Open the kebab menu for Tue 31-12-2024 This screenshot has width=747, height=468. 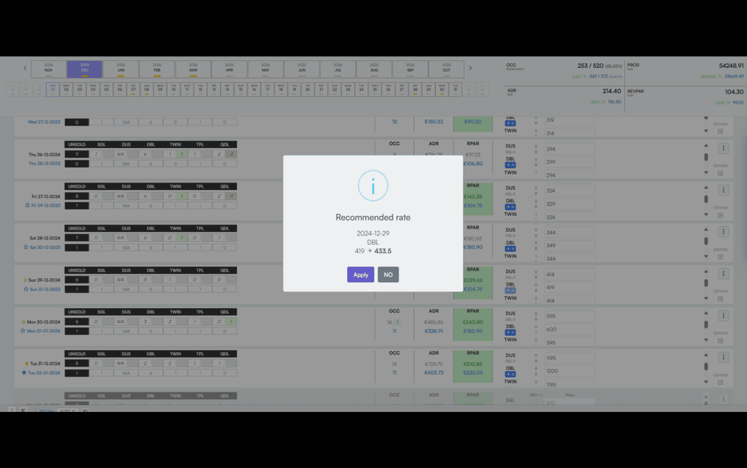click(723, 357)
